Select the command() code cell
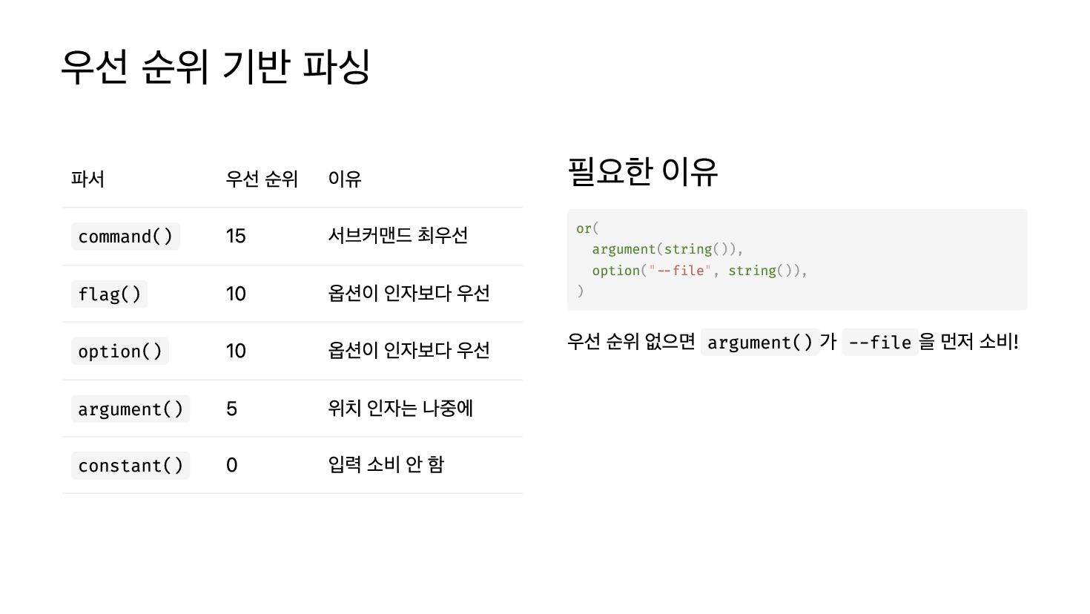Screen dimensions: 1090x614 [125, 237]
